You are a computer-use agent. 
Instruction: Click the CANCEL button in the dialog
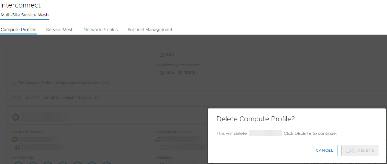(324, 150)
